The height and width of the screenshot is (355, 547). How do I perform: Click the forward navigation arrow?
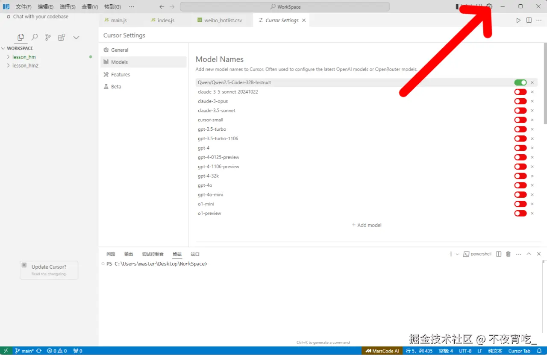(172, 7)
